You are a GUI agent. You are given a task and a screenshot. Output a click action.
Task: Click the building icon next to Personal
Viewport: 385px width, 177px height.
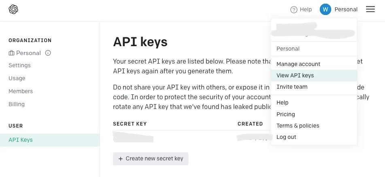[11, 53]
